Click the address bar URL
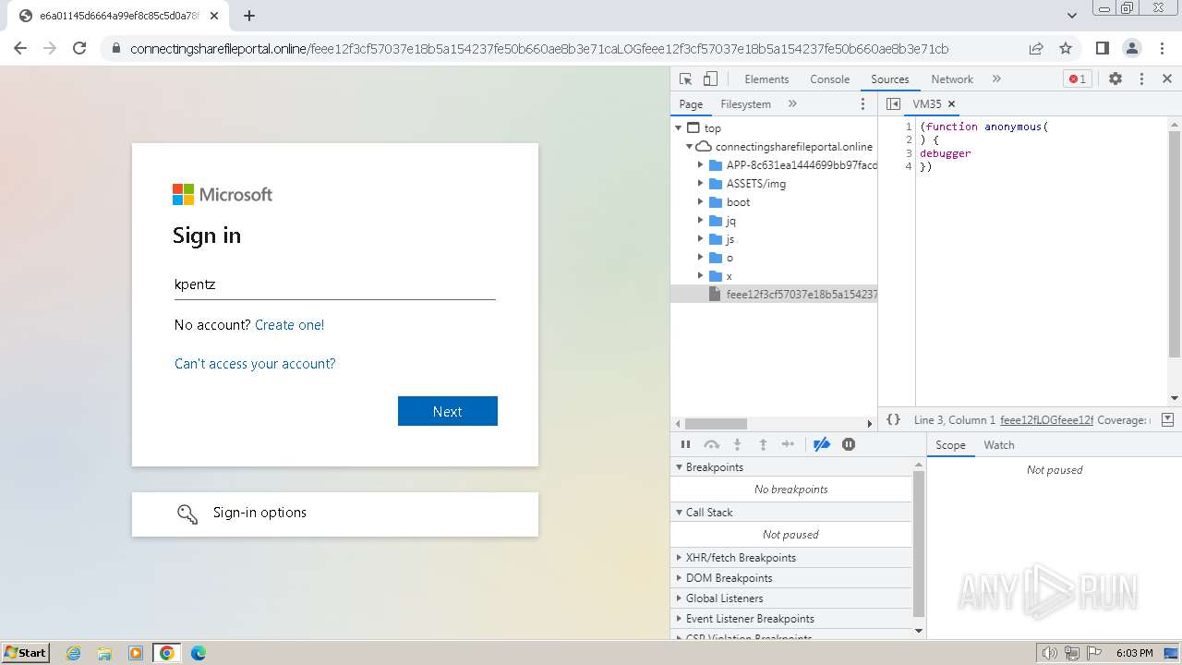 539,49
